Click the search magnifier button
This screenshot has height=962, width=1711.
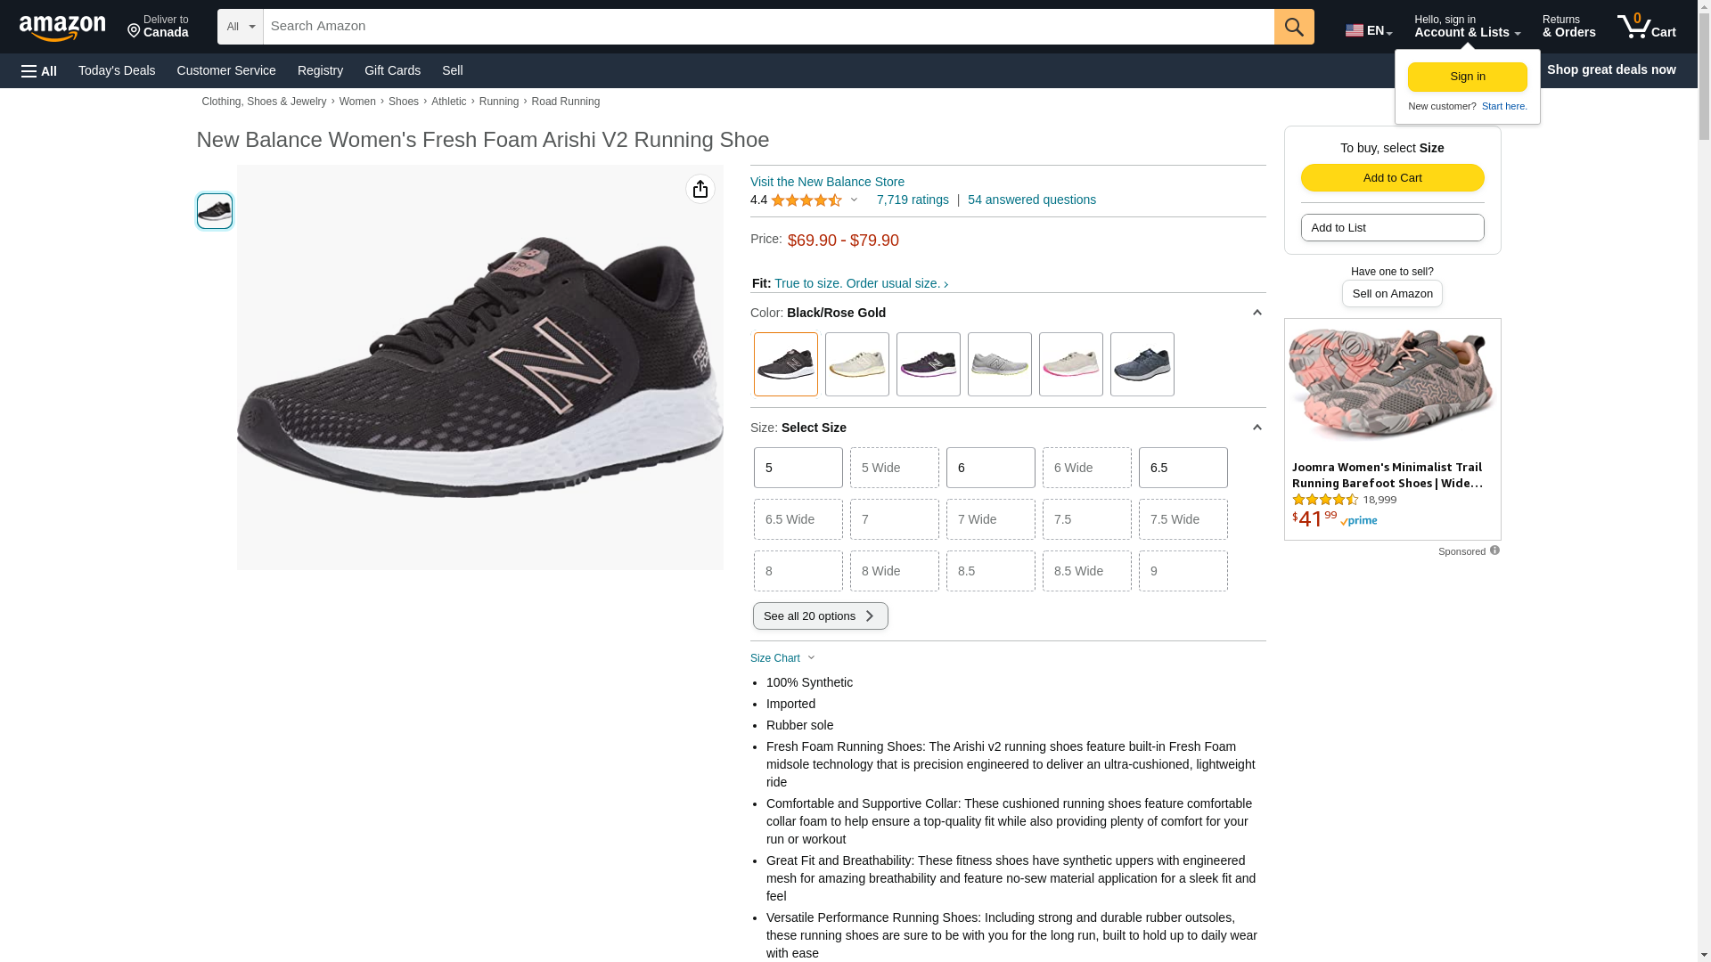point(1293,27)
